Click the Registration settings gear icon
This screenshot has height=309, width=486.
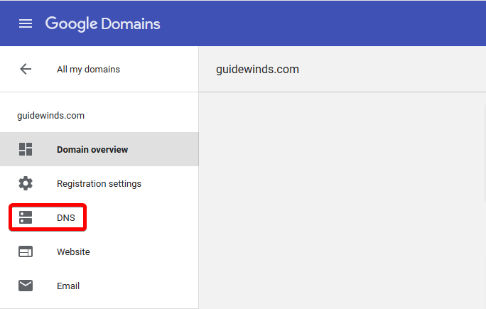[x=26, y=183]
